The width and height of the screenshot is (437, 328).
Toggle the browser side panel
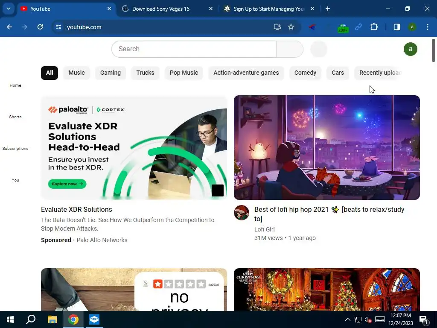point(397,27)
